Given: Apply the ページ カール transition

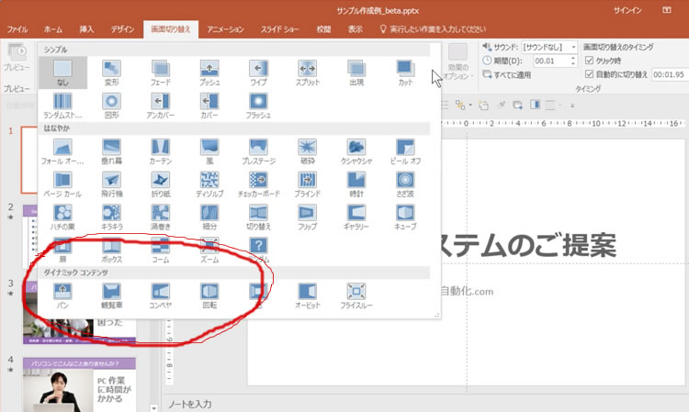Looking at the screenshot, I should [62, 184].
